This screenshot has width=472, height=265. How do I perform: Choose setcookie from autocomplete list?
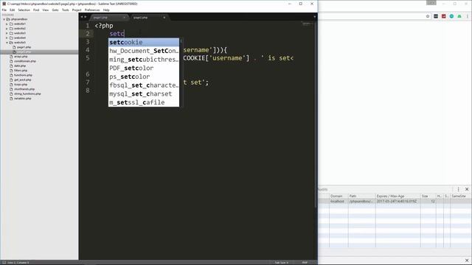[144, 43]
